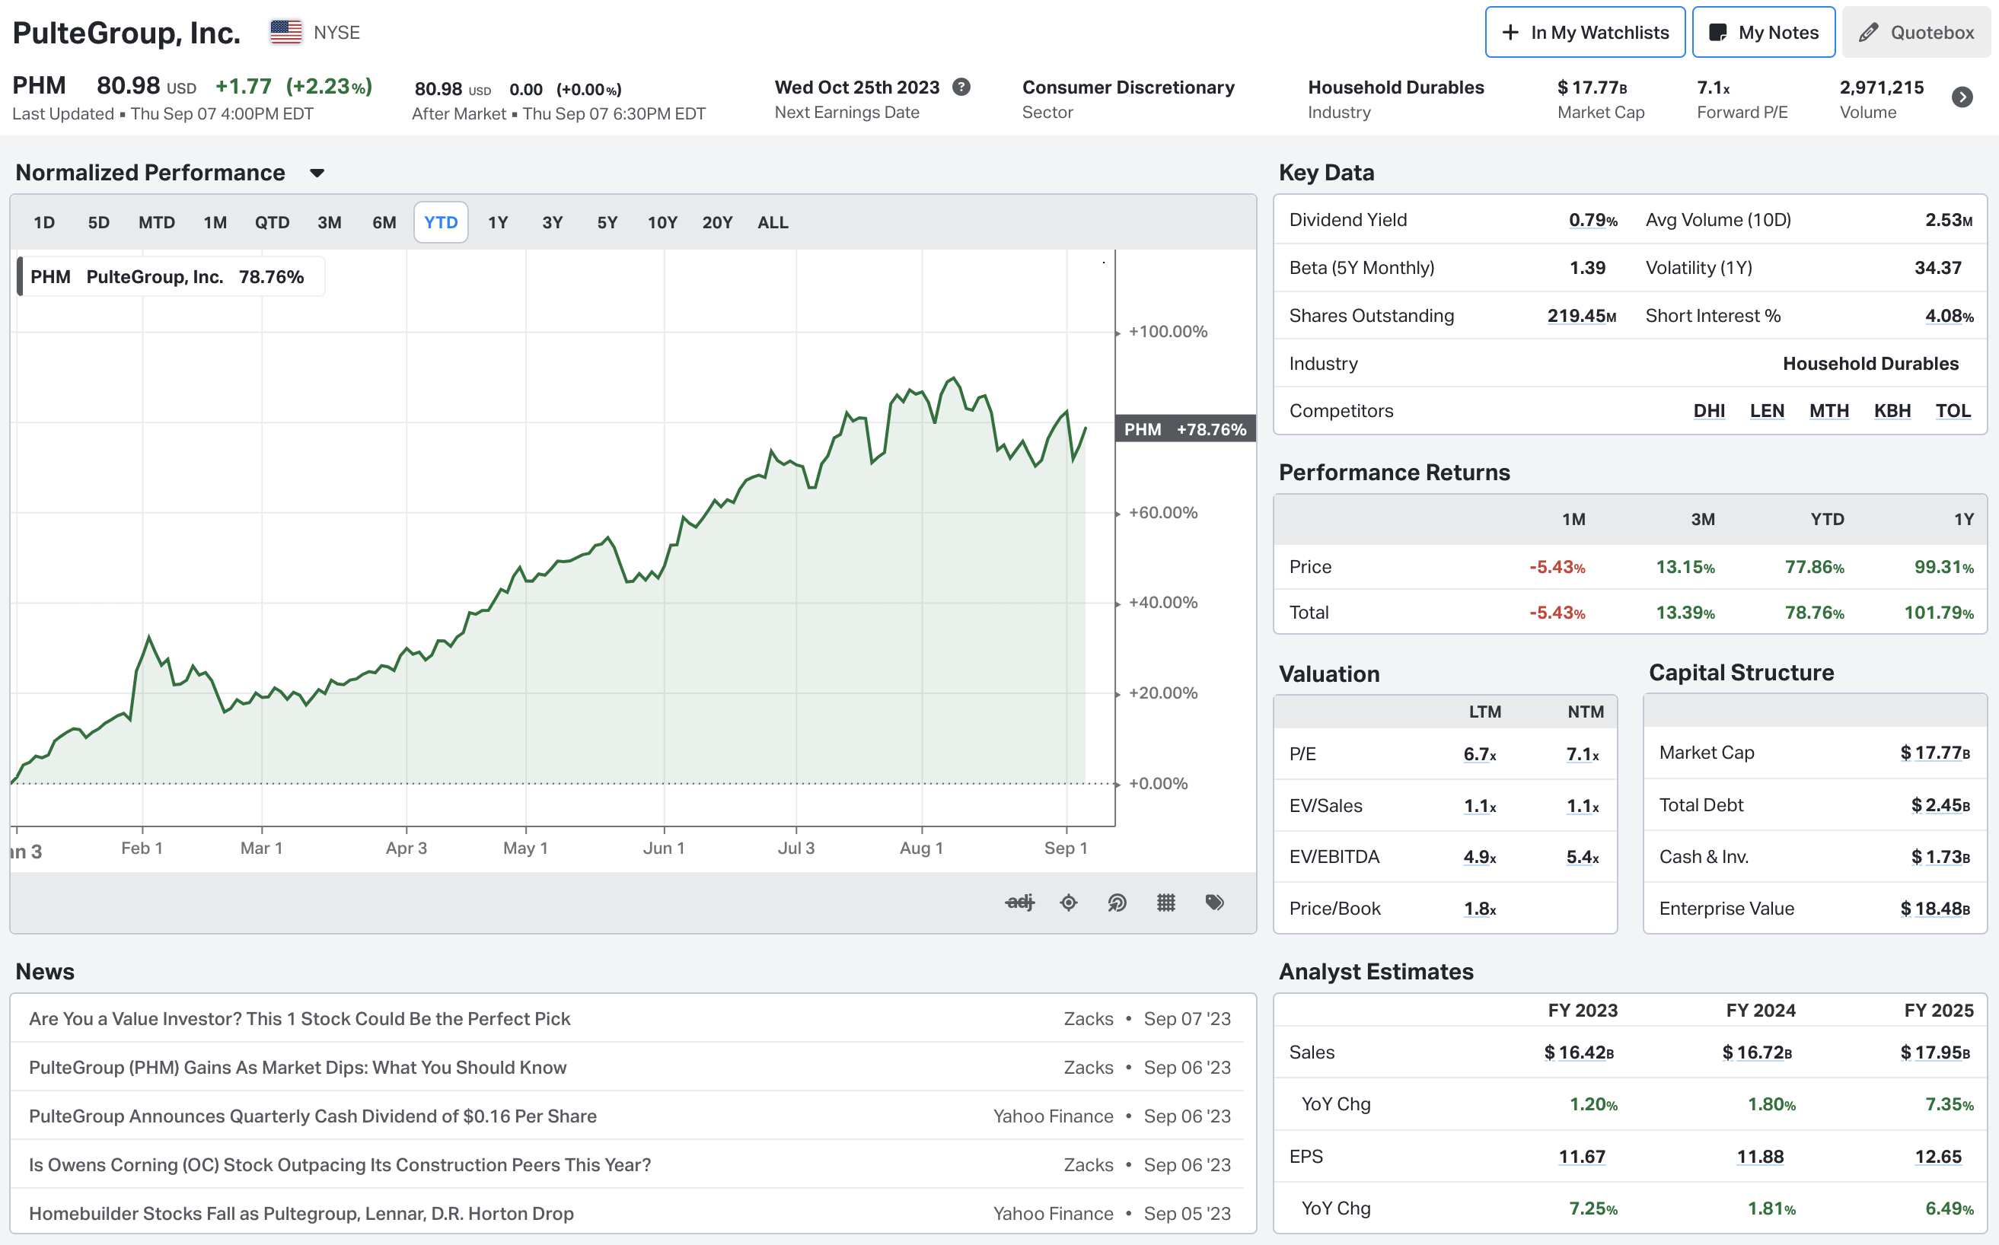Click the pencil icon in Quotebox
1999x1245 pixels.
tap(1869, 32)
